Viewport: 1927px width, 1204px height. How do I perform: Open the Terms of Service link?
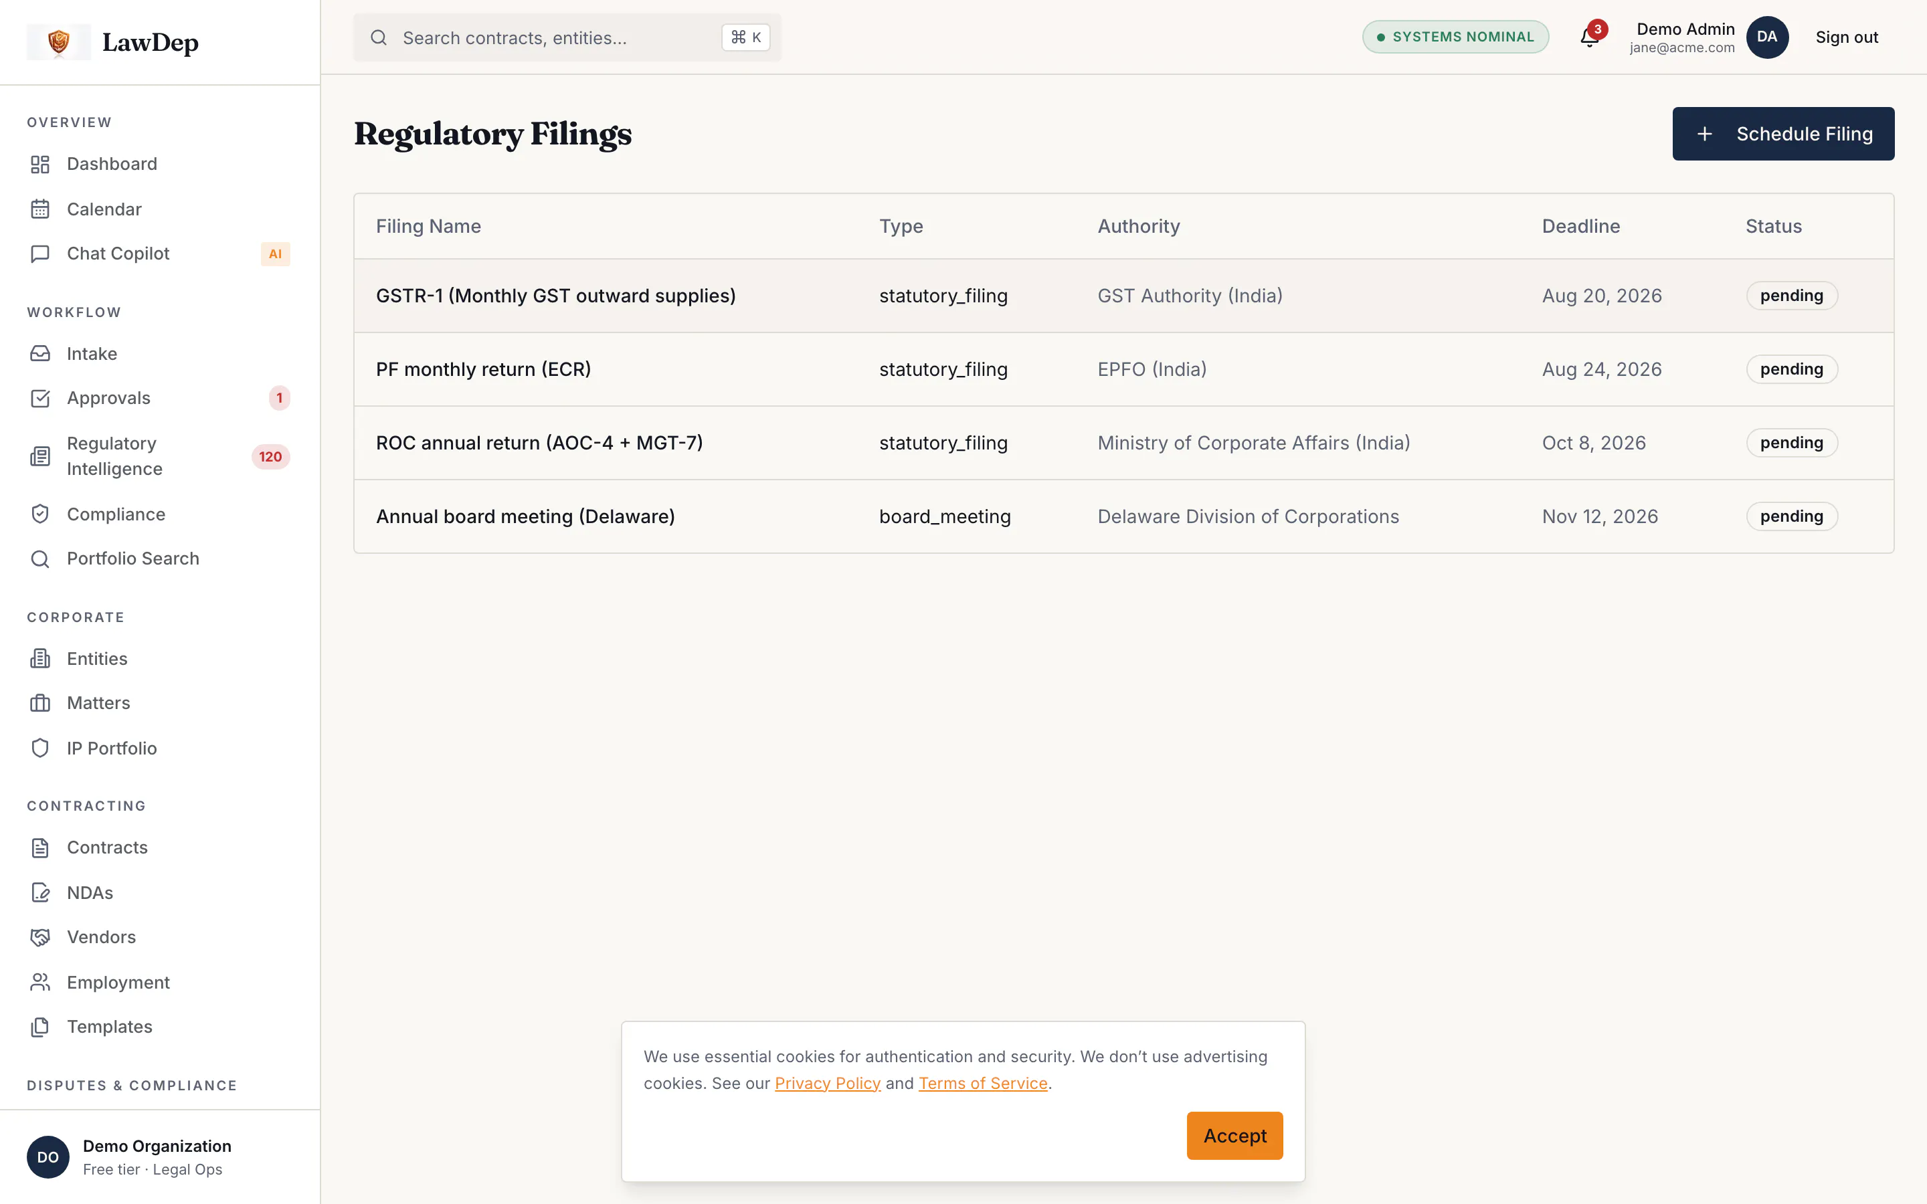pyautogui.click(x=983, y=1084)
